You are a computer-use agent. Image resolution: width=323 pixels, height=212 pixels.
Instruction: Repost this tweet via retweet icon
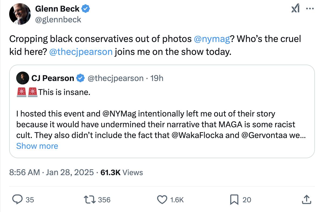(x=89, y=200)
